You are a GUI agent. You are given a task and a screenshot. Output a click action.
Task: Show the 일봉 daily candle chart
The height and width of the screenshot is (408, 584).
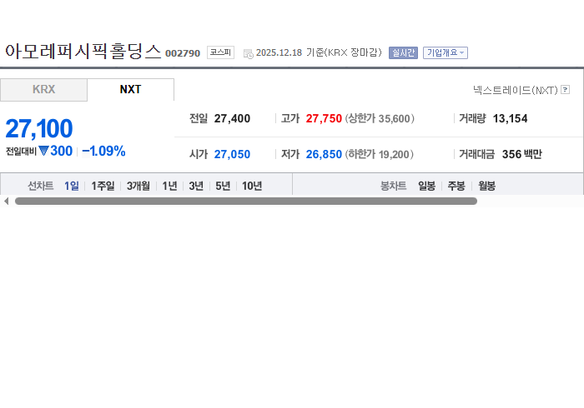pos(427,186)
